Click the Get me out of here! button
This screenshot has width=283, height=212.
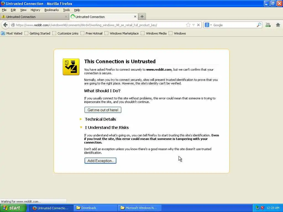tap(103, 110)
